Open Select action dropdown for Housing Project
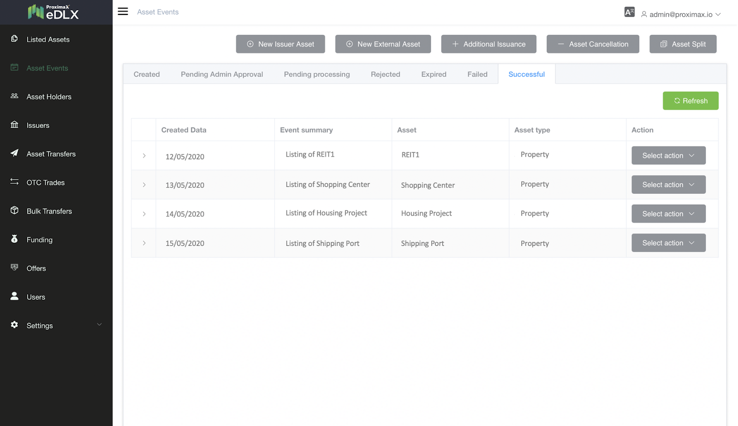Viewport: 738px width, 426px height. tap(668, 214)
